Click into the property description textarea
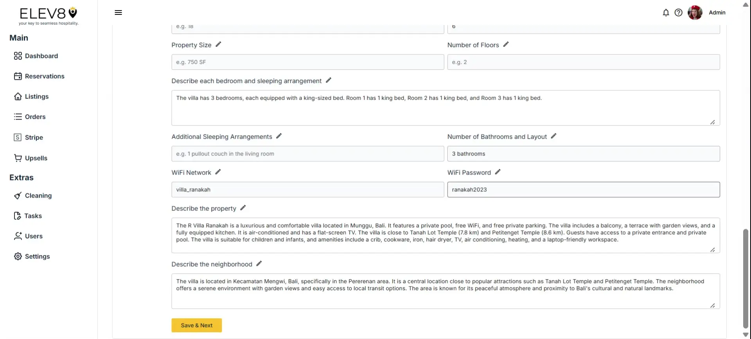Viewport: 751px width, 339px height. 446,236
